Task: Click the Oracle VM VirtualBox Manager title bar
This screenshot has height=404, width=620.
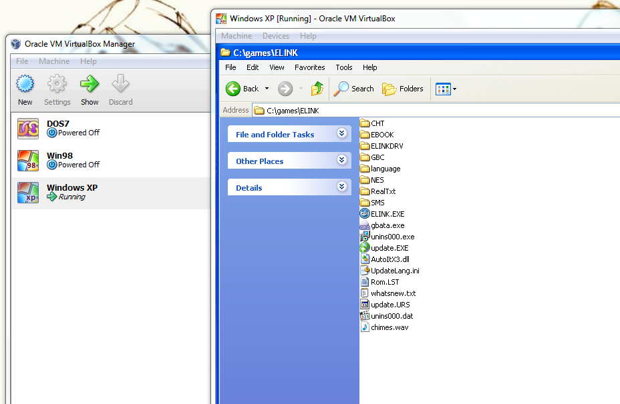Action: (x=109, y=44)
